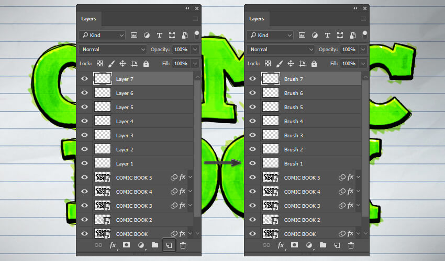Create new group folder in left panel

[x=154, y=245]
